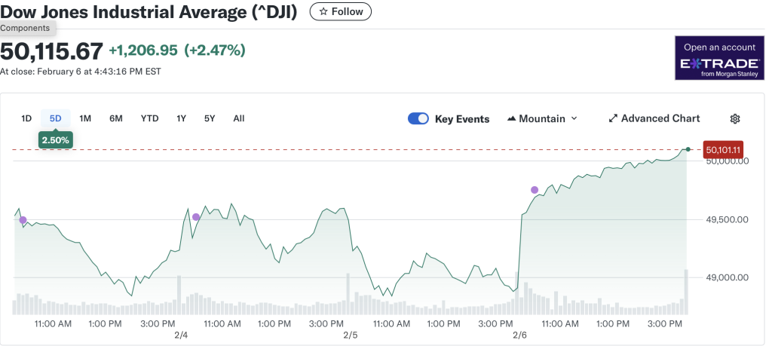The image size is (772, 352).
Task: Switch to the 6M range
Action: click(x=115, y=118)
